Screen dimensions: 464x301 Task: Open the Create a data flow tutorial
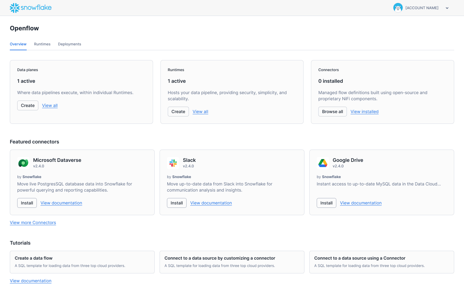82,262
